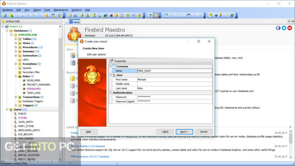Viewport: 295px width, 166px height.
Task: Click the globe toolbar icon
Action: click(x=216, y=16)
